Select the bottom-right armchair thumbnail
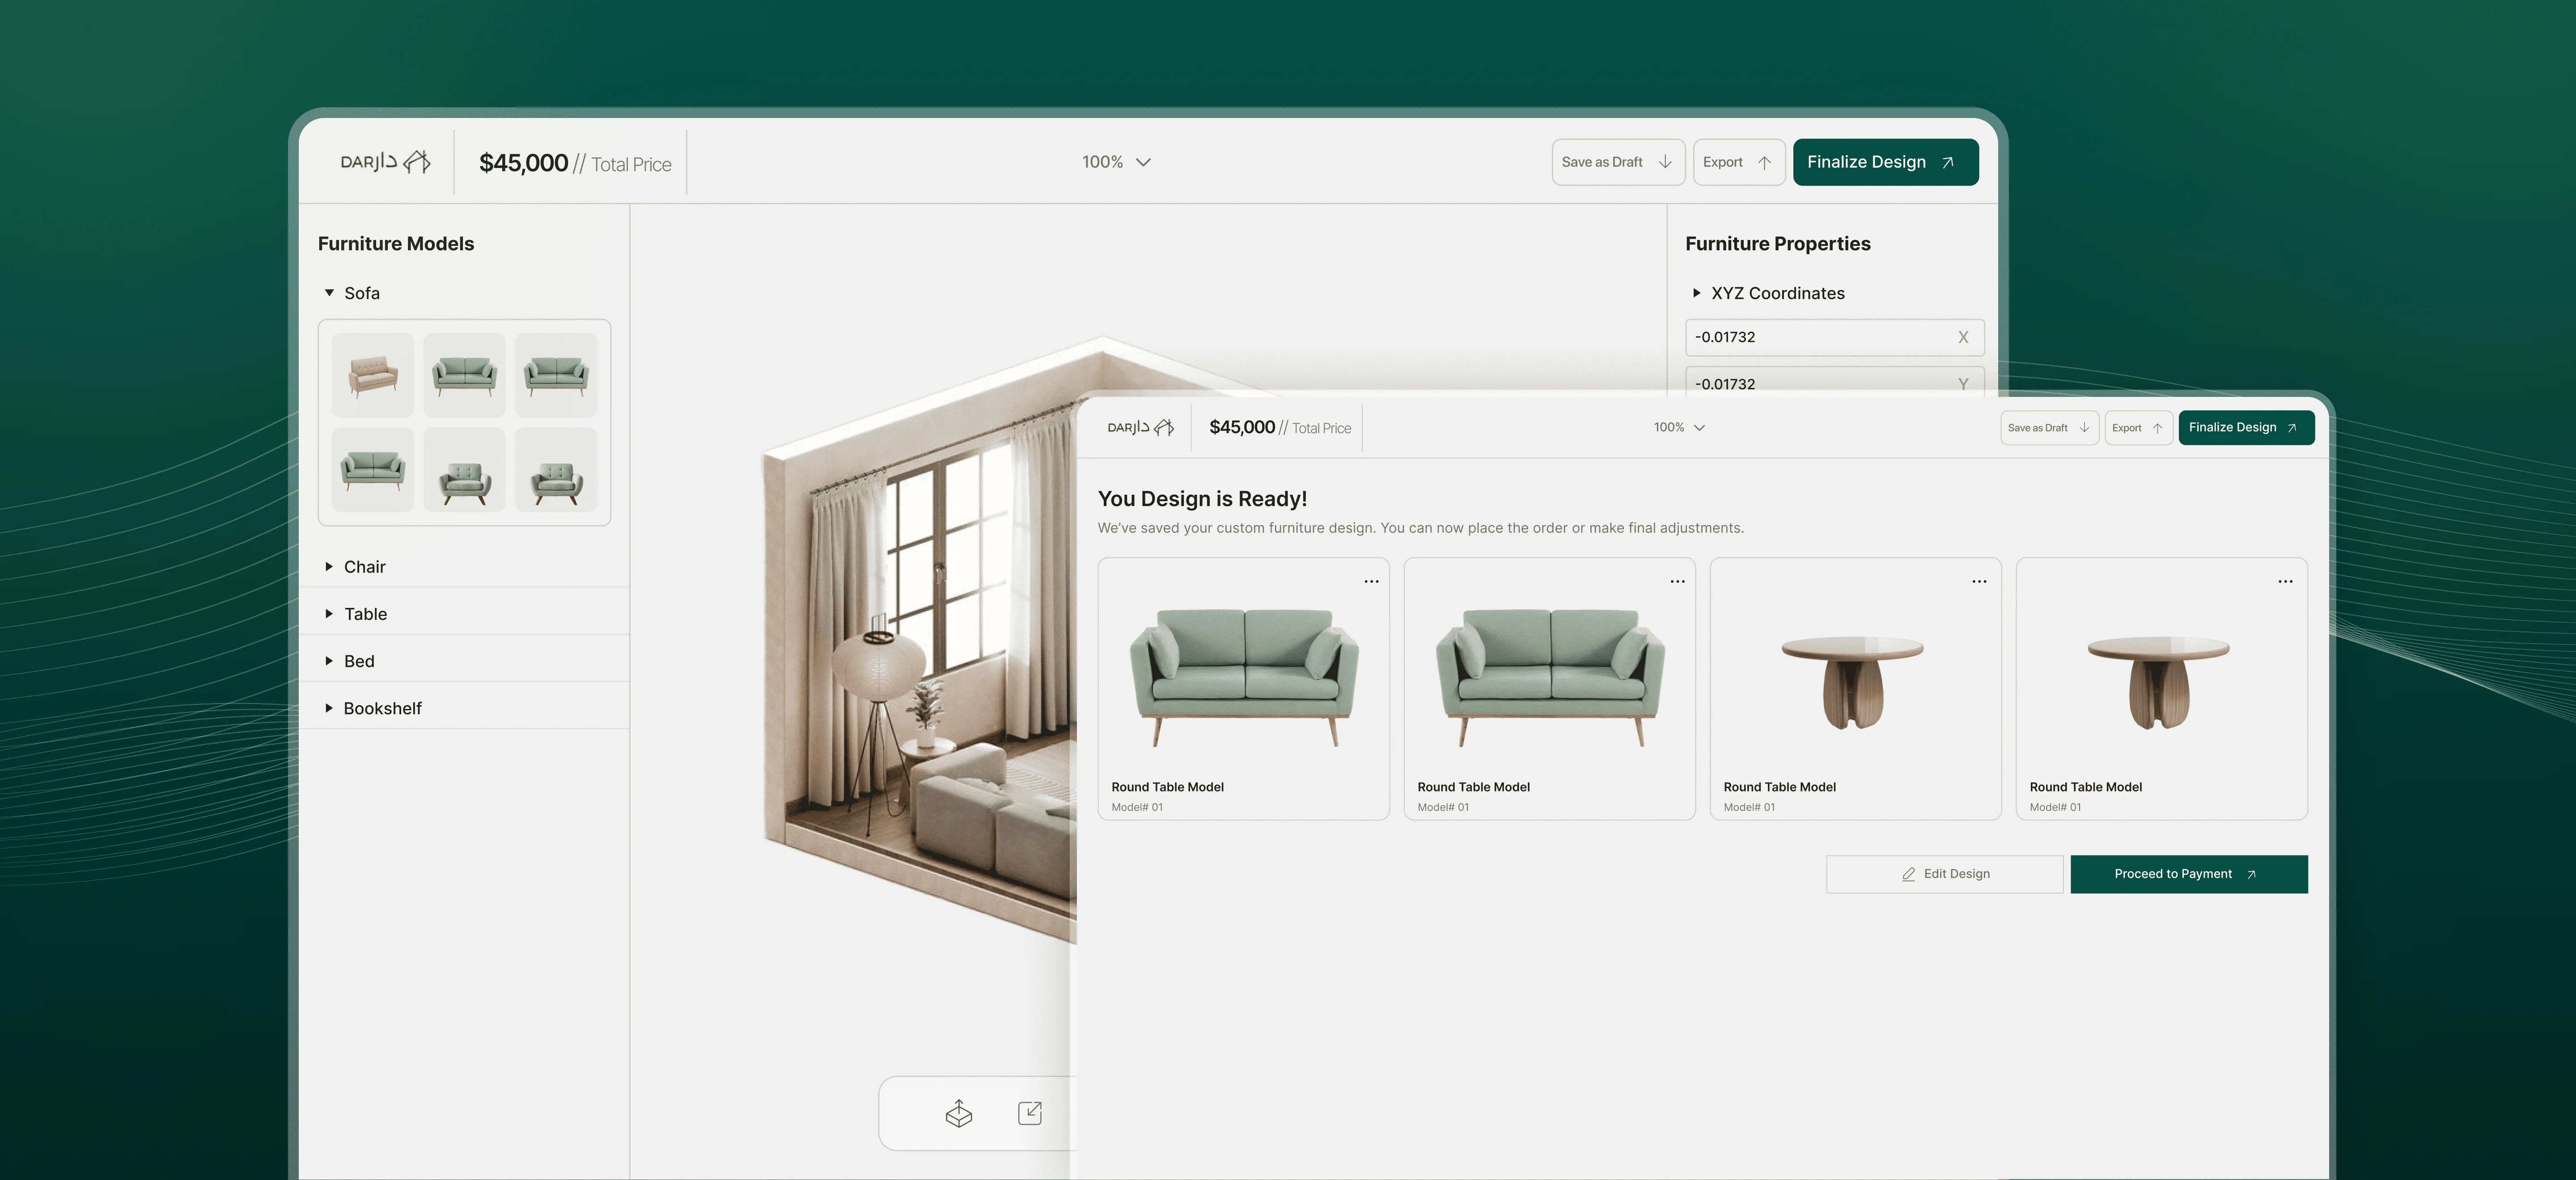 click(x=556, y=470)
